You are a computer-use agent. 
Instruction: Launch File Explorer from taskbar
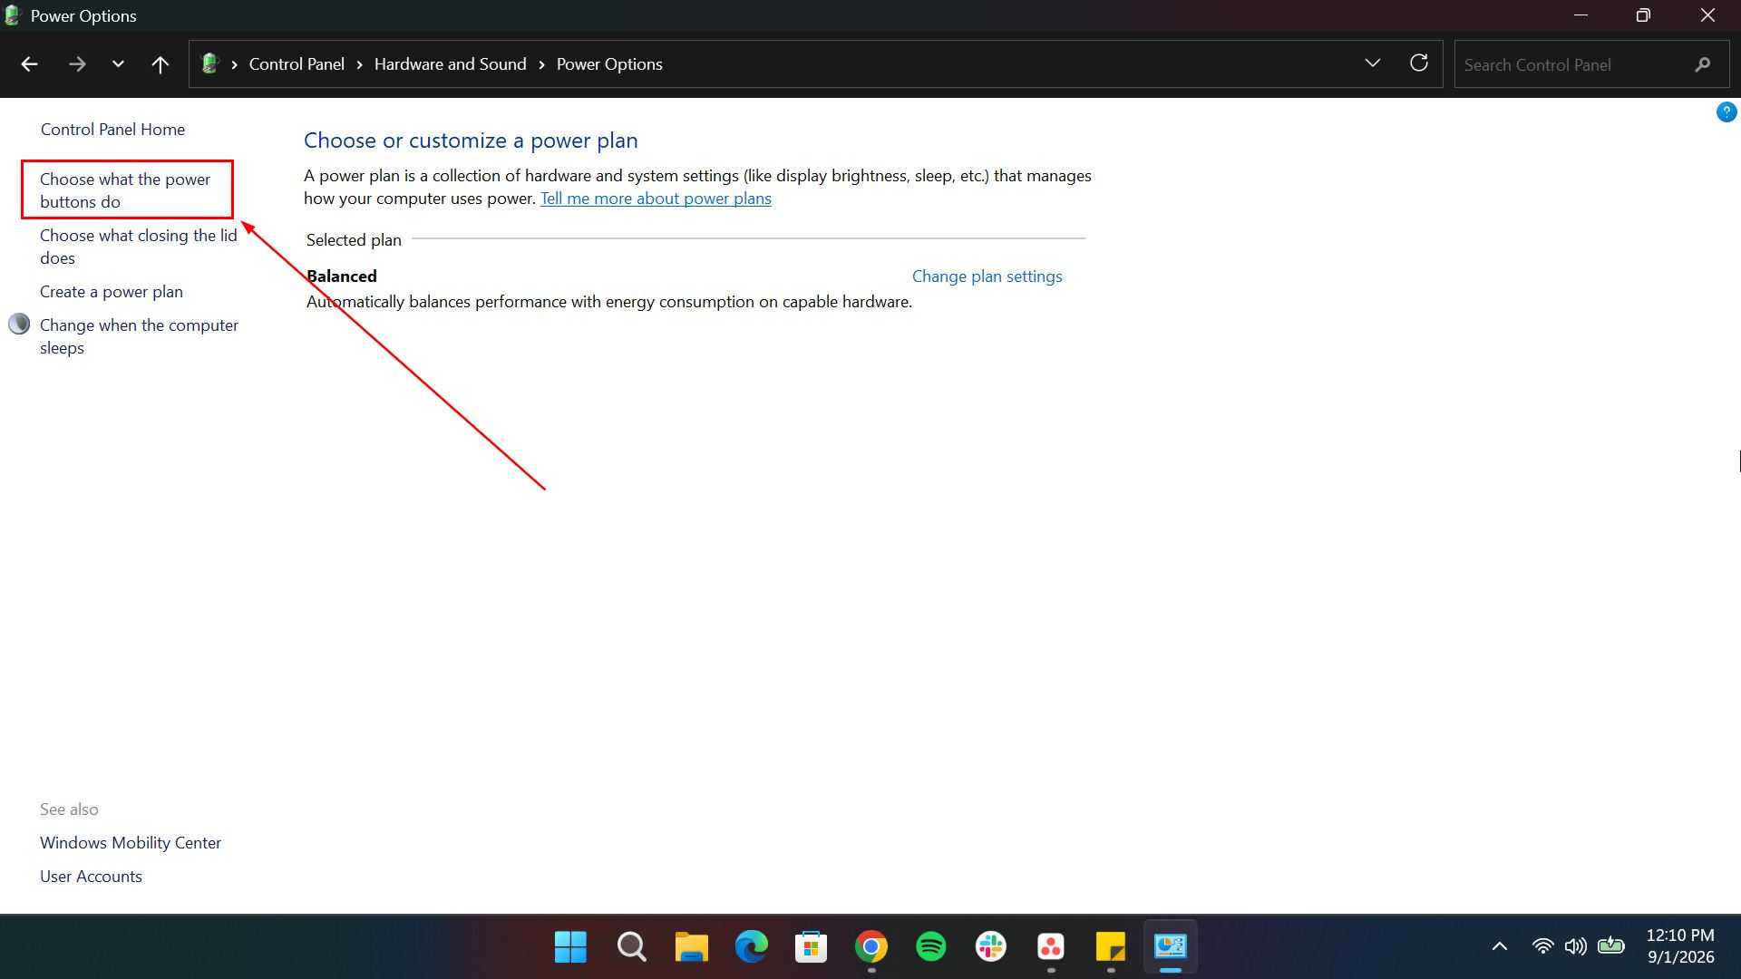click(691, 947)
